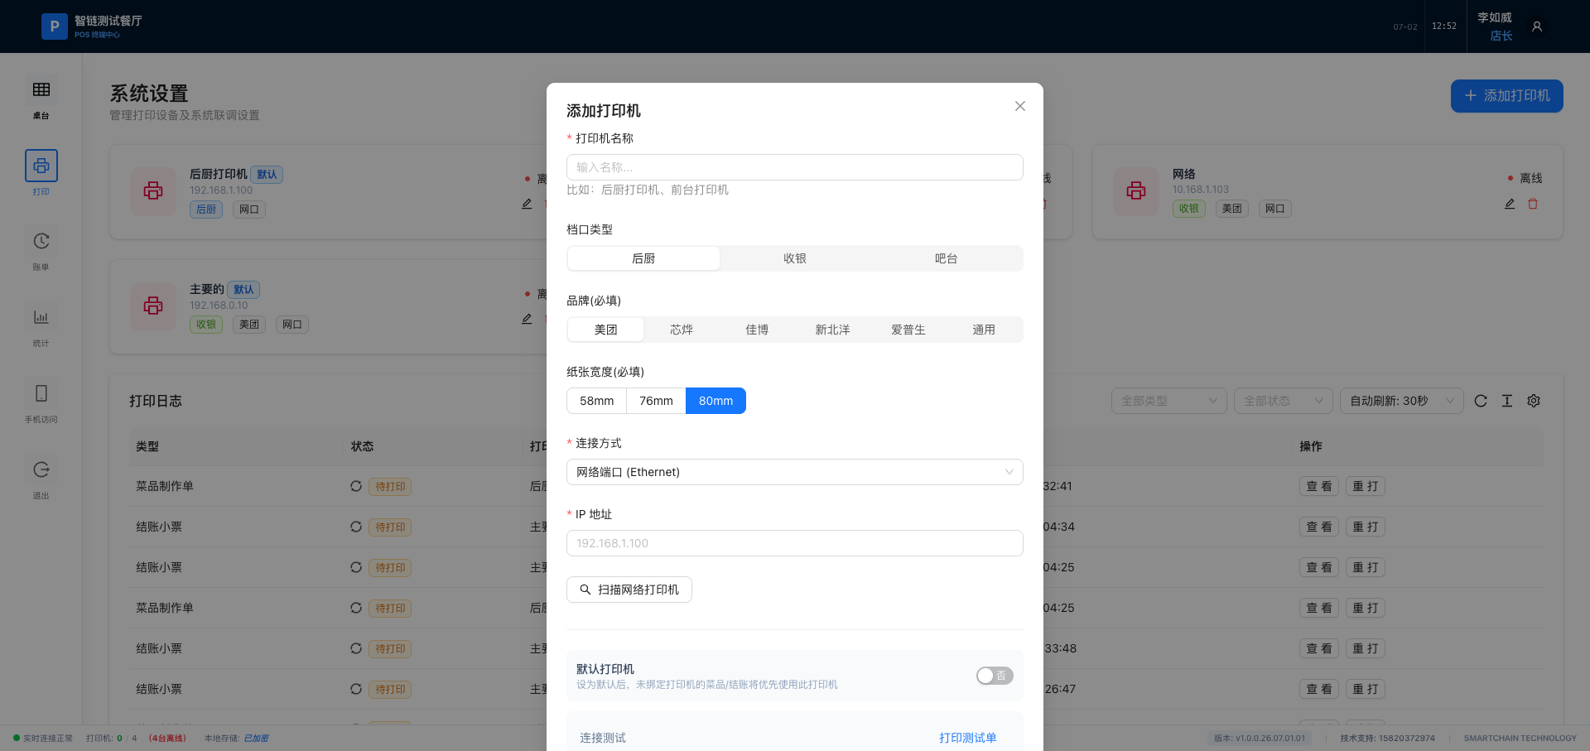Click the 版本 version badge in the footer
The height and width of the screenshot is (751, 1590).
click(x=1260, y=738)
